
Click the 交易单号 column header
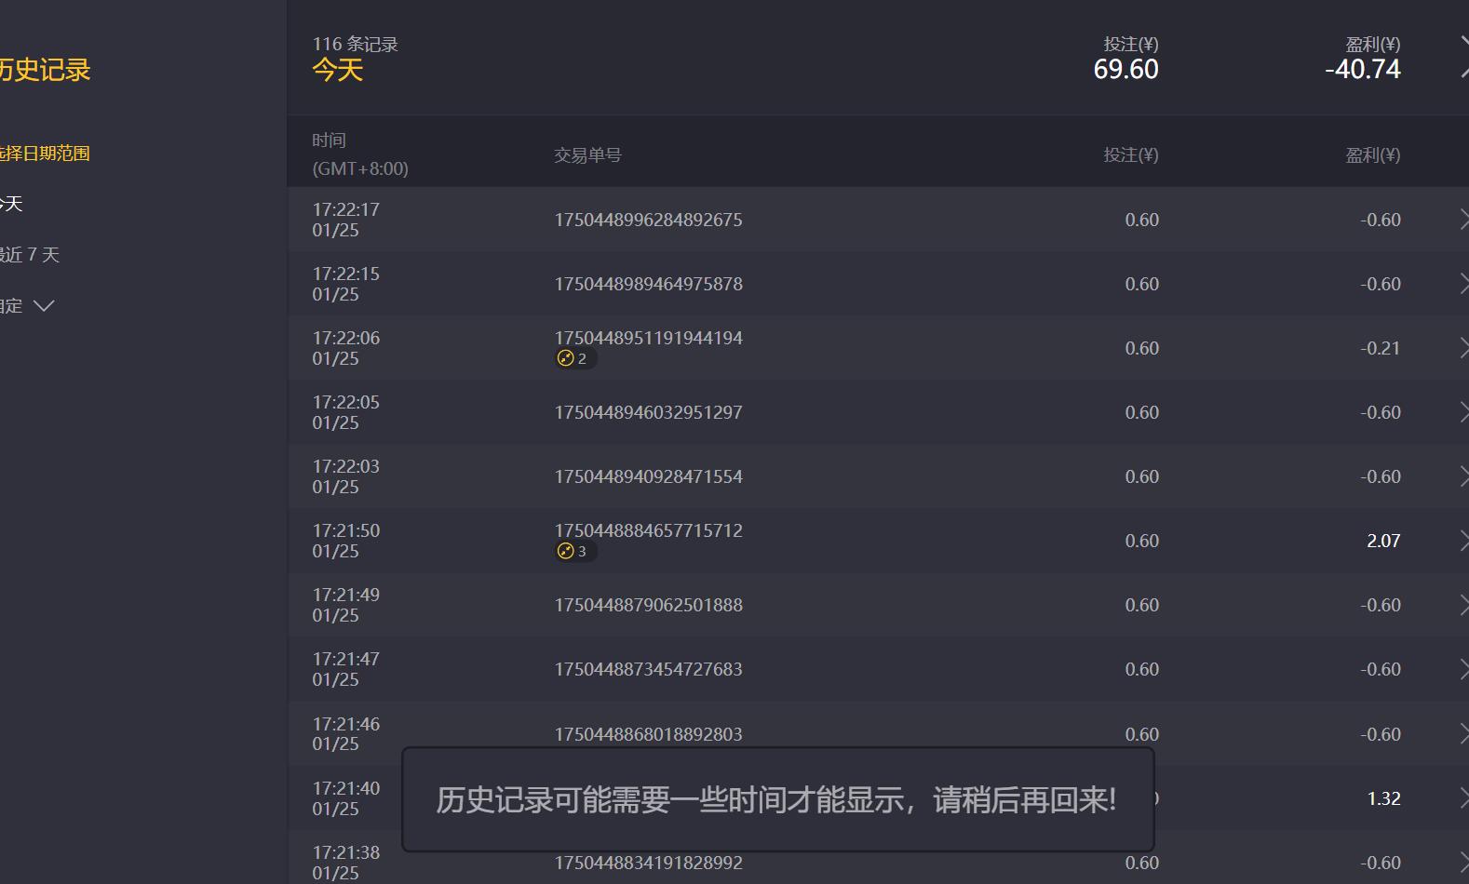coord(587,155)
